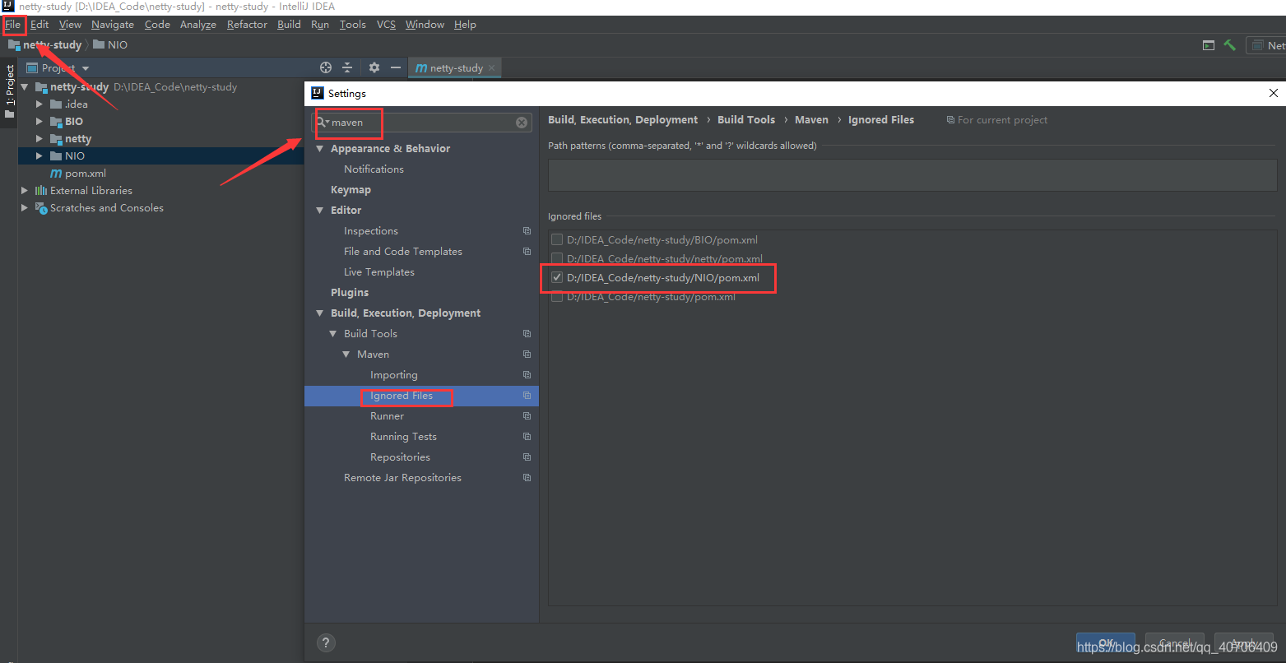1286x663 pixels.
Task: Collapse Build, Execution, Deployment group arrow
Action: [320, 313]
